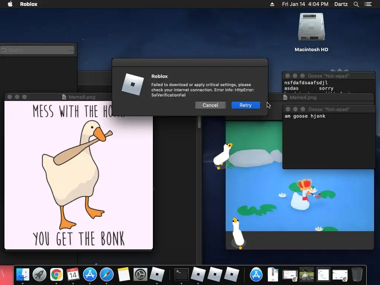
Task: Select the Macintosh HD drive icon
Action: pos(311,27)
